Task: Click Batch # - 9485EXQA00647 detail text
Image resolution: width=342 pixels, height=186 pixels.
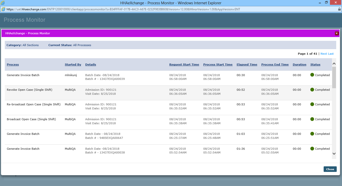Action: coord(104,138)
